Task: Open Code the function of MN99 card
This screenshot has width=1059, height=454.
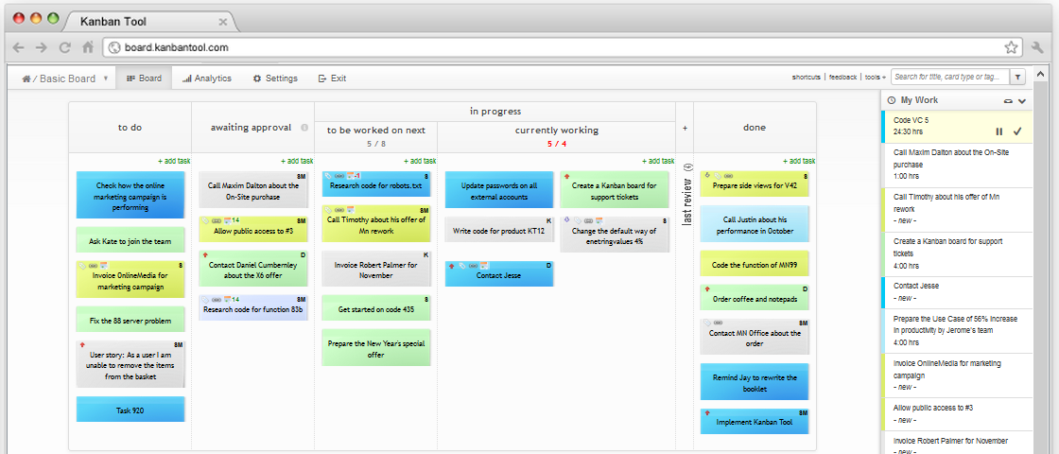Action: click(755, 264)
